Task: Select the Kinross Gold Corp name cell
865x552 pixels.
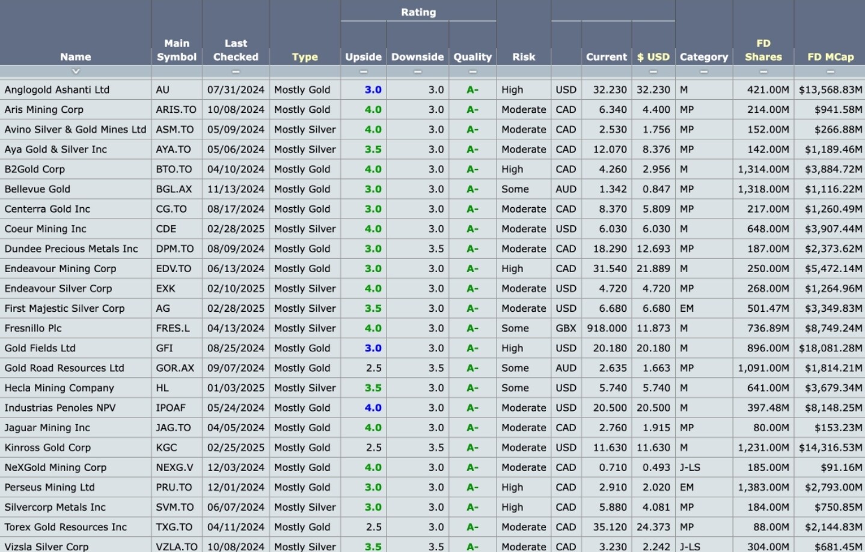Action: click(47, 447)
